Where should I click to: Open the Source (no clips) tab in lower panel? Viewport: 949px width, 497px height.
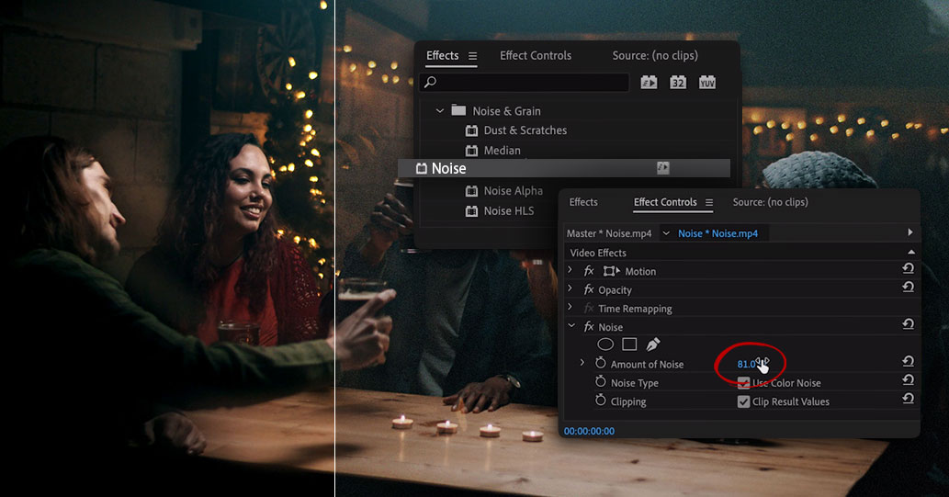(x=770, y=202)
